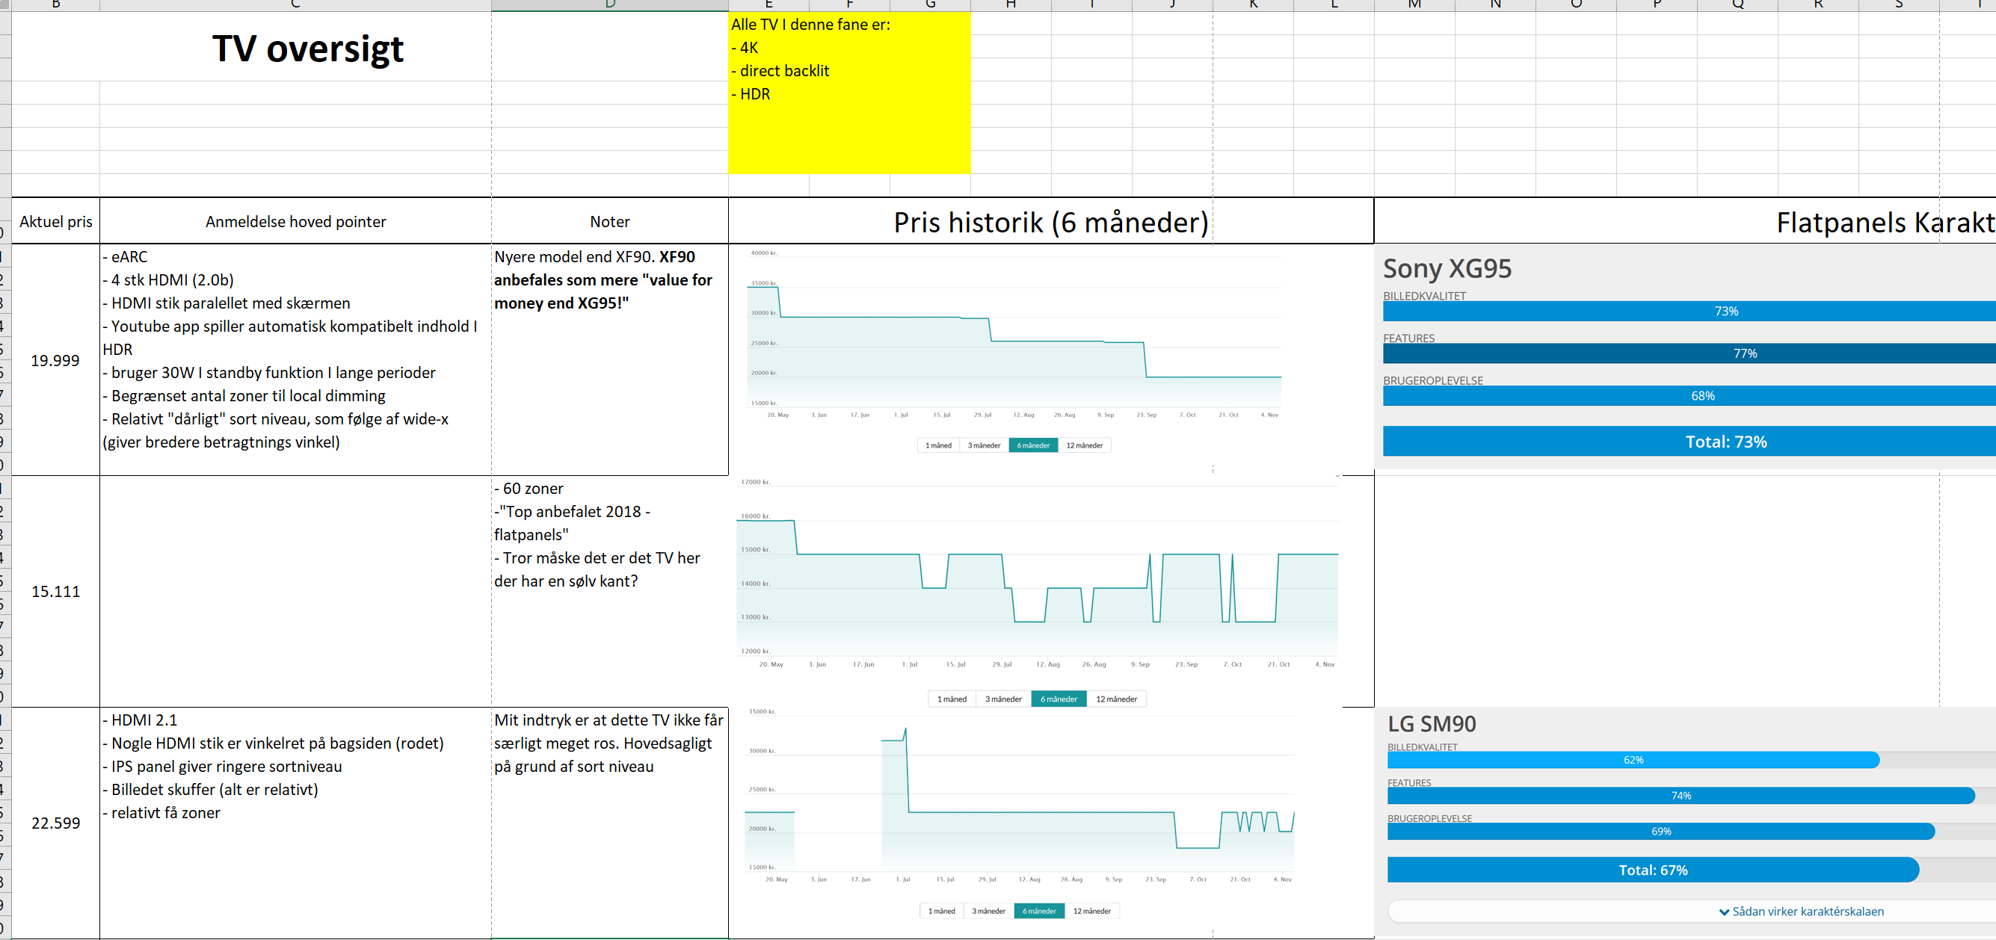Select the Pris historik (6 måneder) header
Viewport: 1996px width, 940px height.
pyautogui.click(x=1050, y=222)
